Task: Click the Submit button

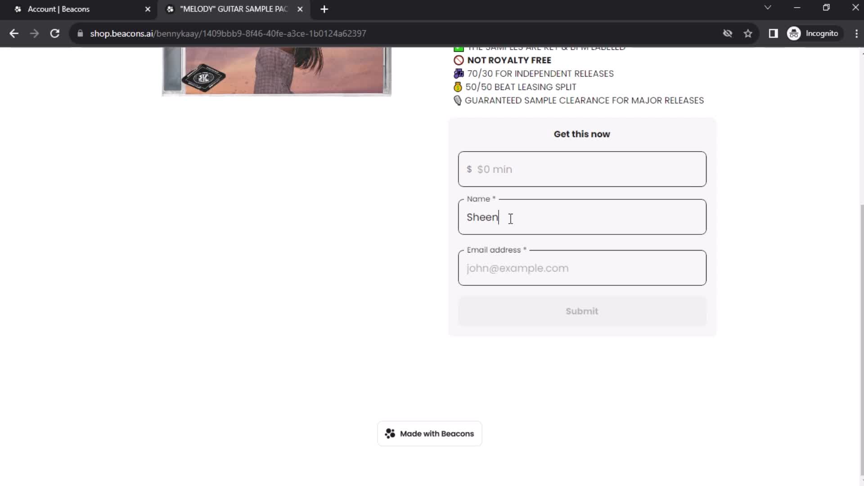Action: tap(582, 311)
